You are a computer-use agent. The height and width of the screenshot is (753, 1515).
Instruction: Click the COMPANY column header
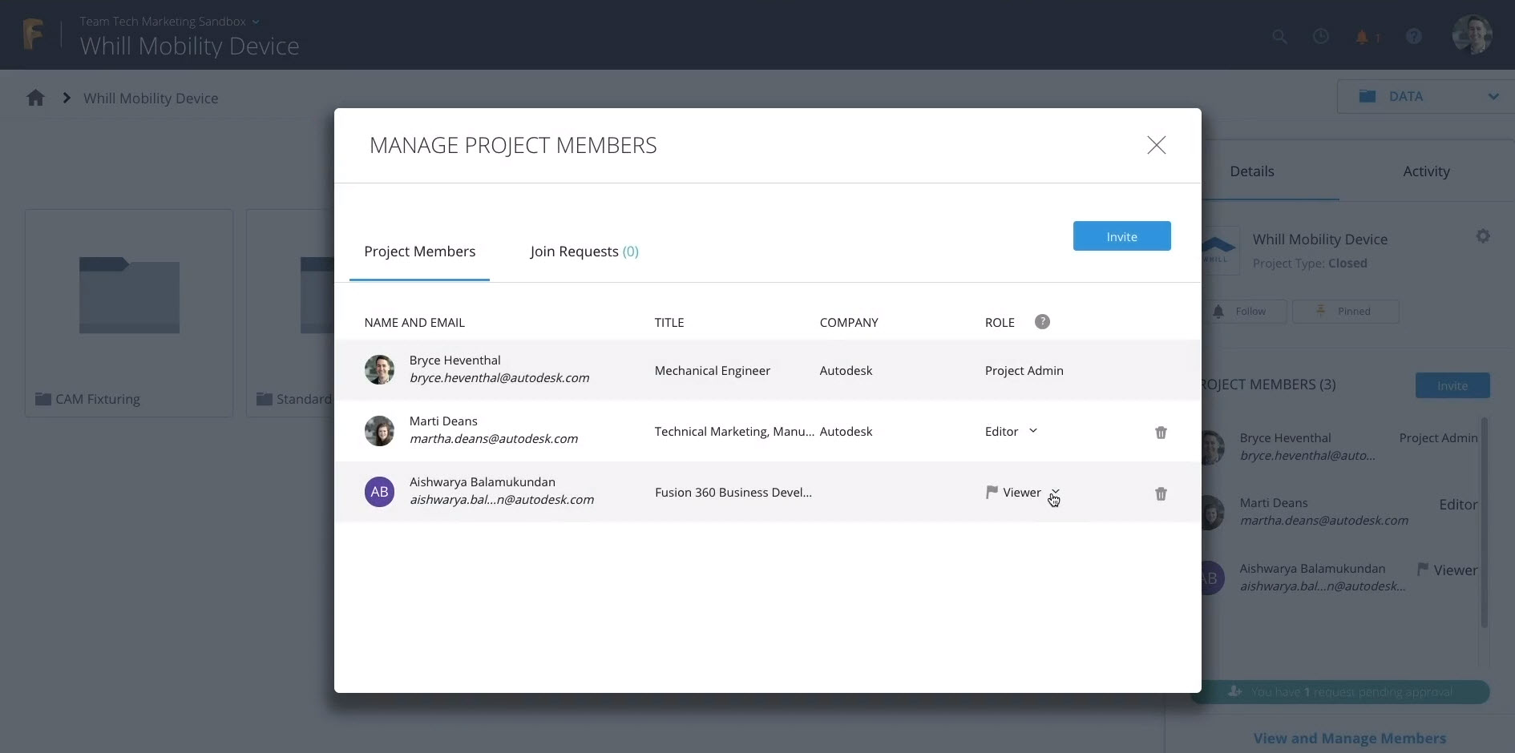tap(849, 322)
